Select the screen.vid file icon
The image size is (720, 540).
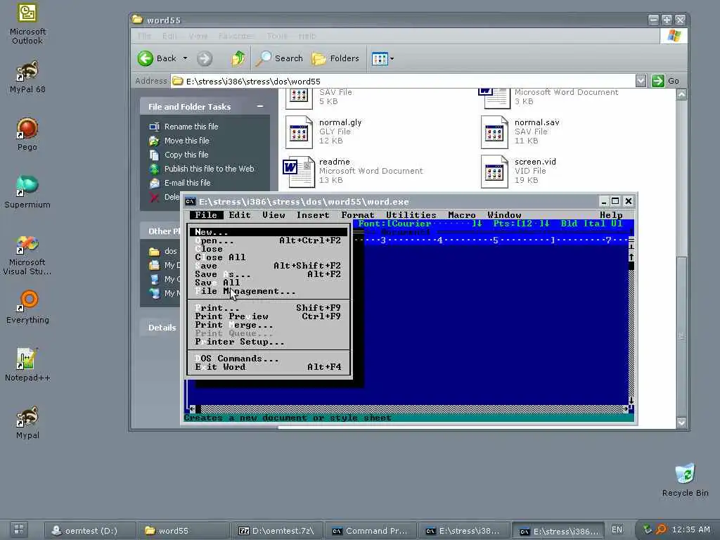tap(494, 172)
